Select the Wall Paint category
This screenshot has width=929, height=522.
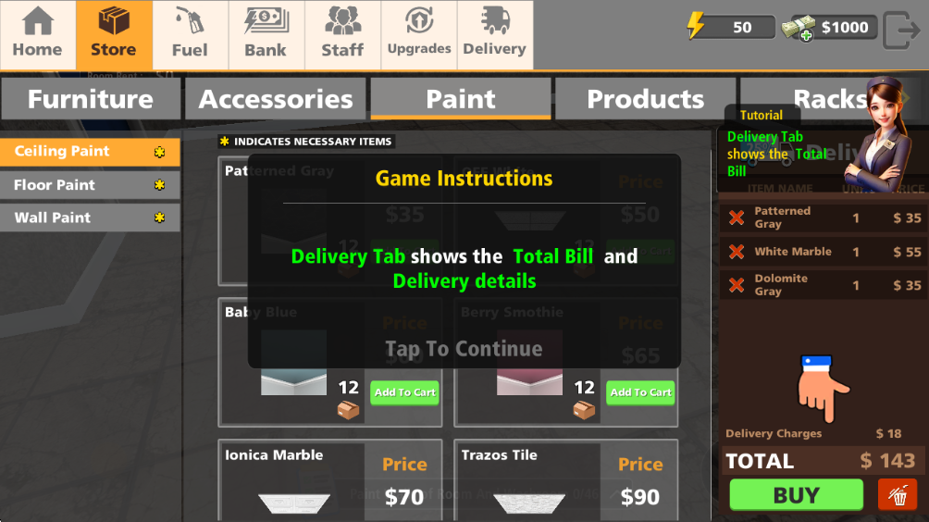click(90, 217)
